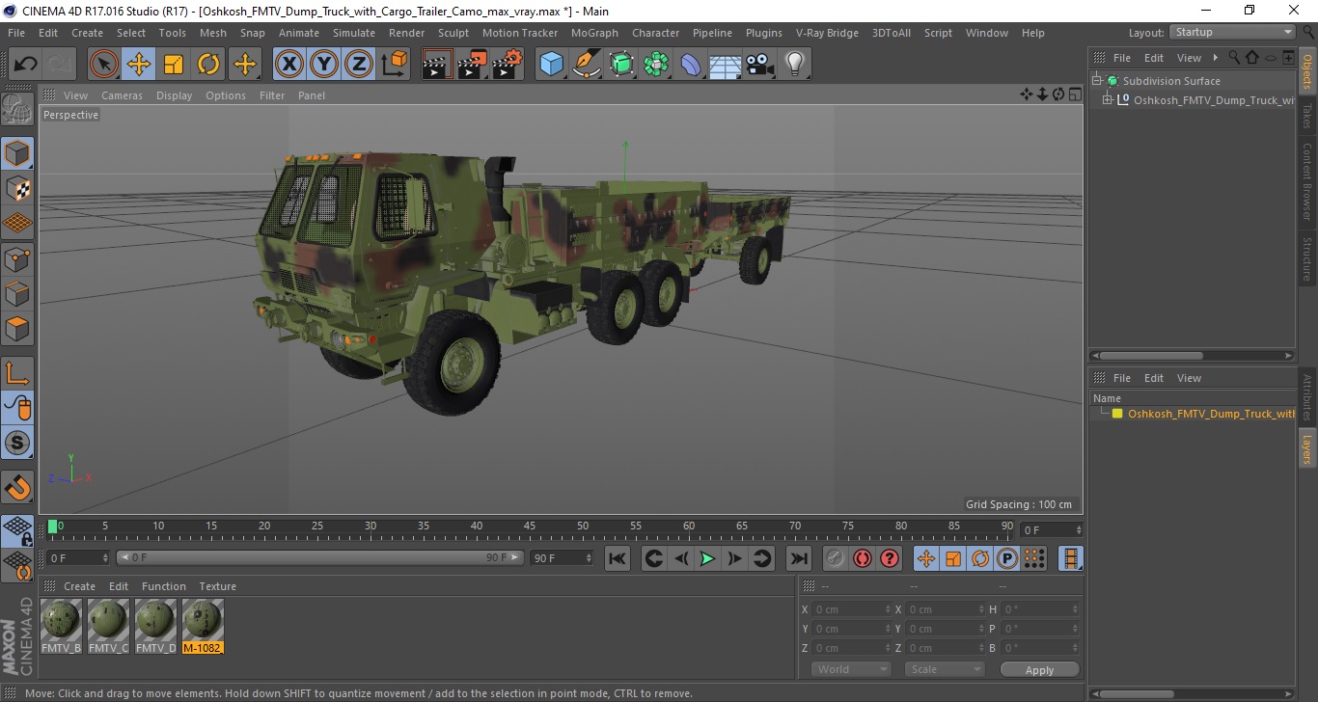The width and height of the screenshot is (1318, 702).
Task: Toggle Parameter keyframe recording P
Action: pyautogui.click(x=1007, y=558)
